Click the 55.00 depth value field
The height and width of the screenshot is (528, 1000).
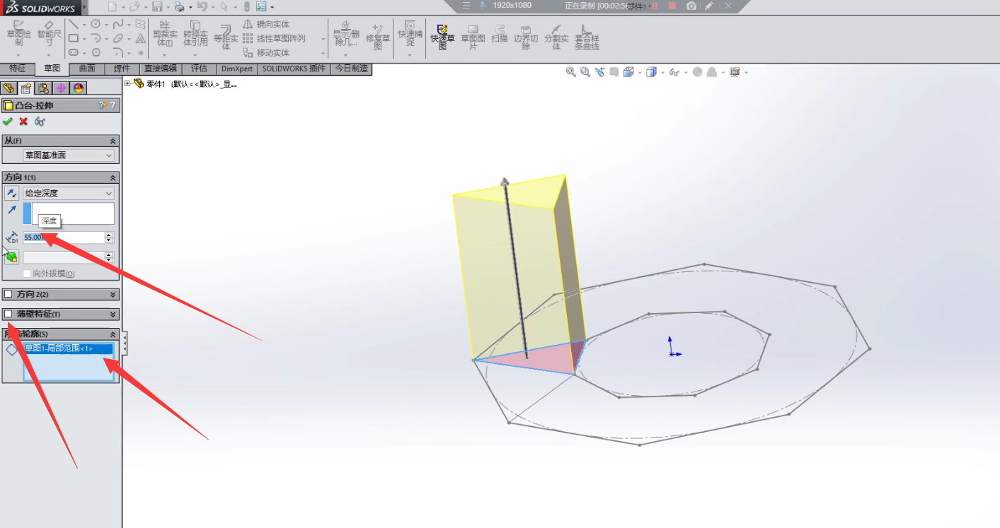pyautogui.click(x=64, y=237)
